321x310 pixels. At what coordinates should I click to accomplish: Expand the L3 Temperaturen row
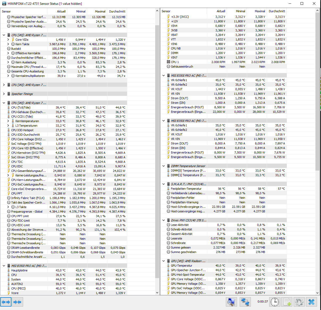click(x=8, y=126)
